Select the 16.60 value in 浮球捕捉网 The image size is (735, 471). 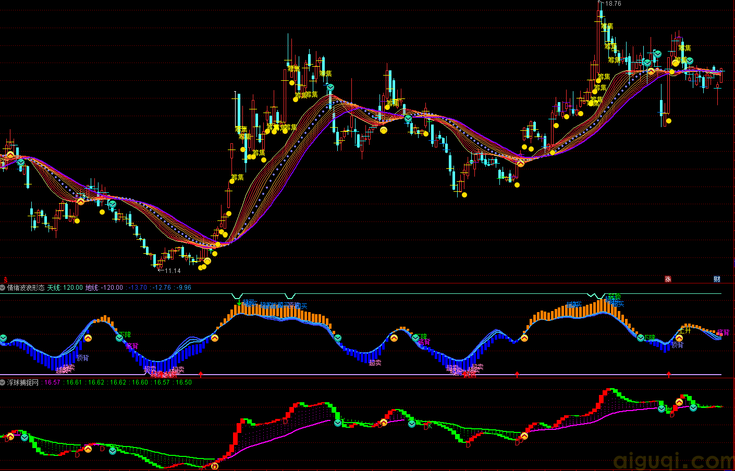click(140, 382)
